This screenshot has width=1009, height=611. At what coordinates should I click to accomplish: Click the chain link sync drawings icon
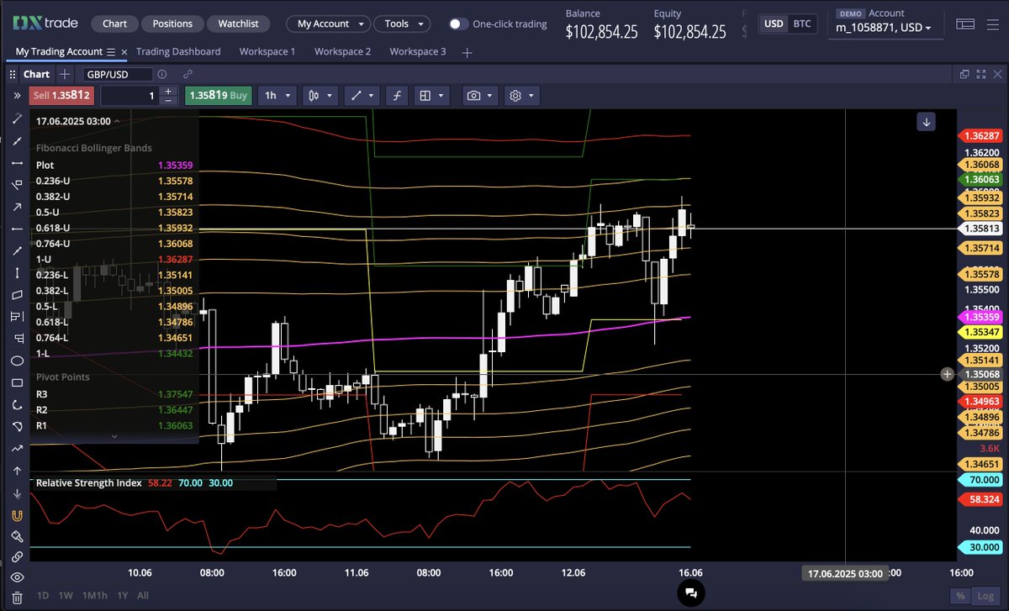pos(17,557)
